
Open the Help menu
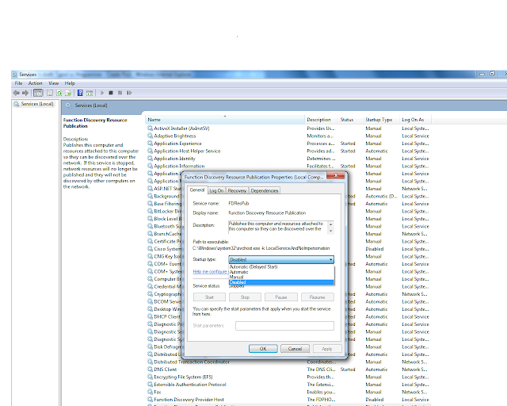click(x=70, y=83)
